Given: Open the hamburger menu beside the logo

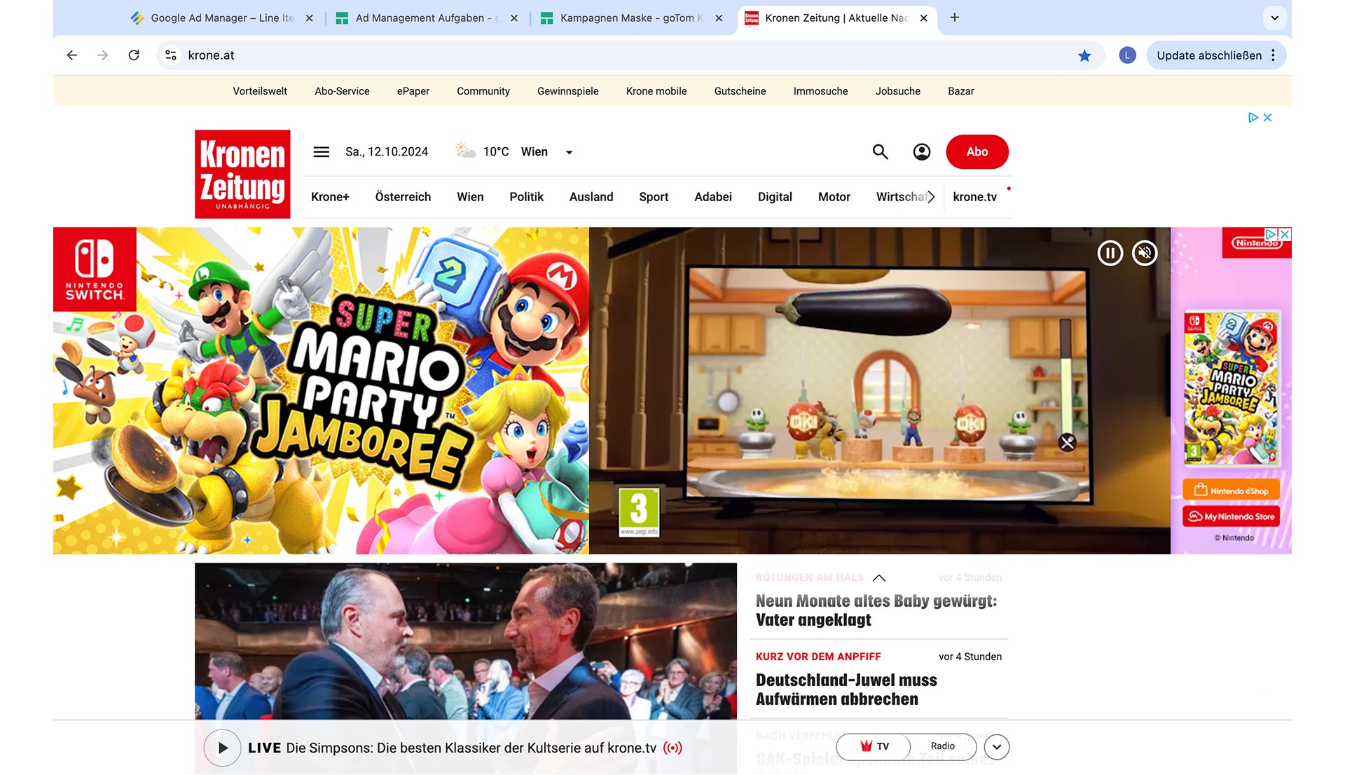Looking at the screenshot, I should 321,152.
